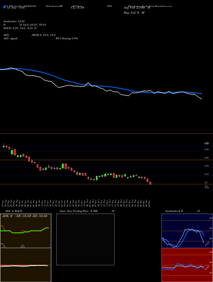Image resolution: width=213 pixels, height=282 pixels.
Task: Select the Avg Vol: 2.504 M text
Action: (137, 8)
